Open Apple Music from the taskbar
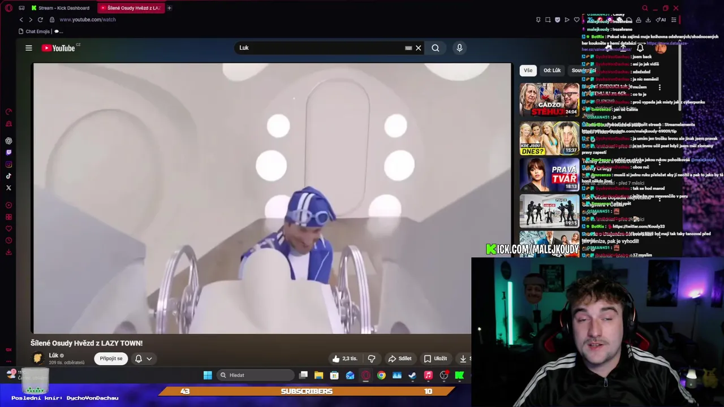The height and width of the screenshot is (407, 724). tap(428, 375)
